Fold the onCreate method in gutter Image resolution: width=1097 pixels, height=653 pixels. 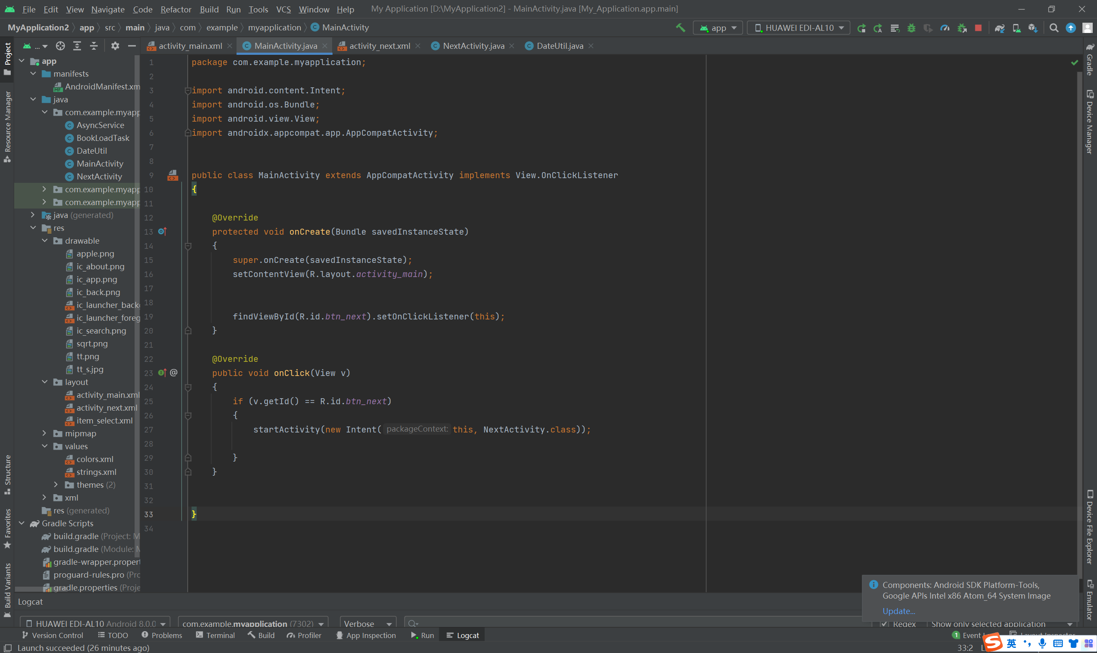pos(188,246)
